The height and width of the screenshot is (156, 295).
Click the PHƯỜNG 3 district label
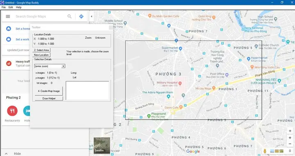tap(168, 74)
